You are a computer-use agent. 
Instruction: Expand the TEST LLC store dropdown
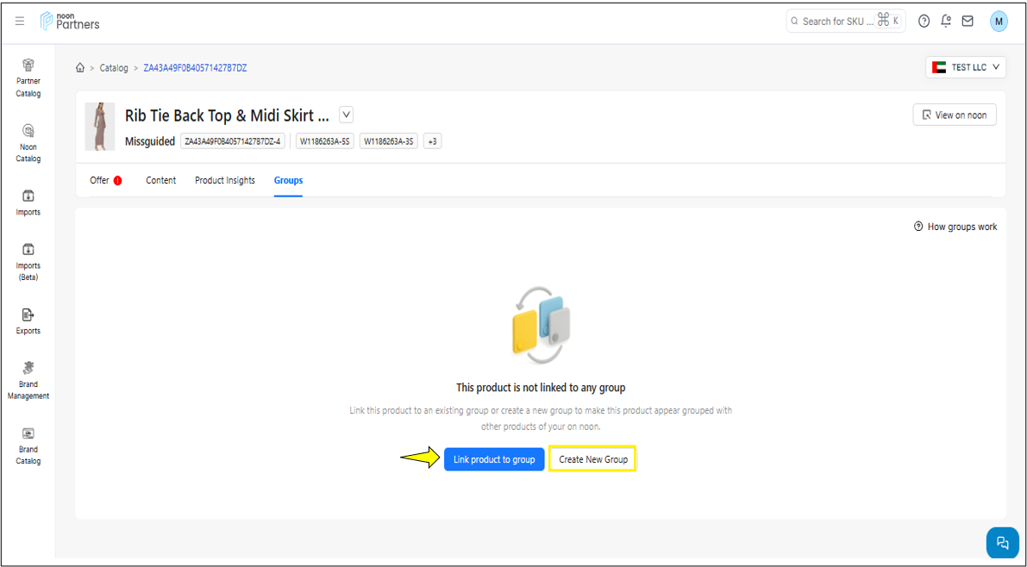click(x=966, y=67)
